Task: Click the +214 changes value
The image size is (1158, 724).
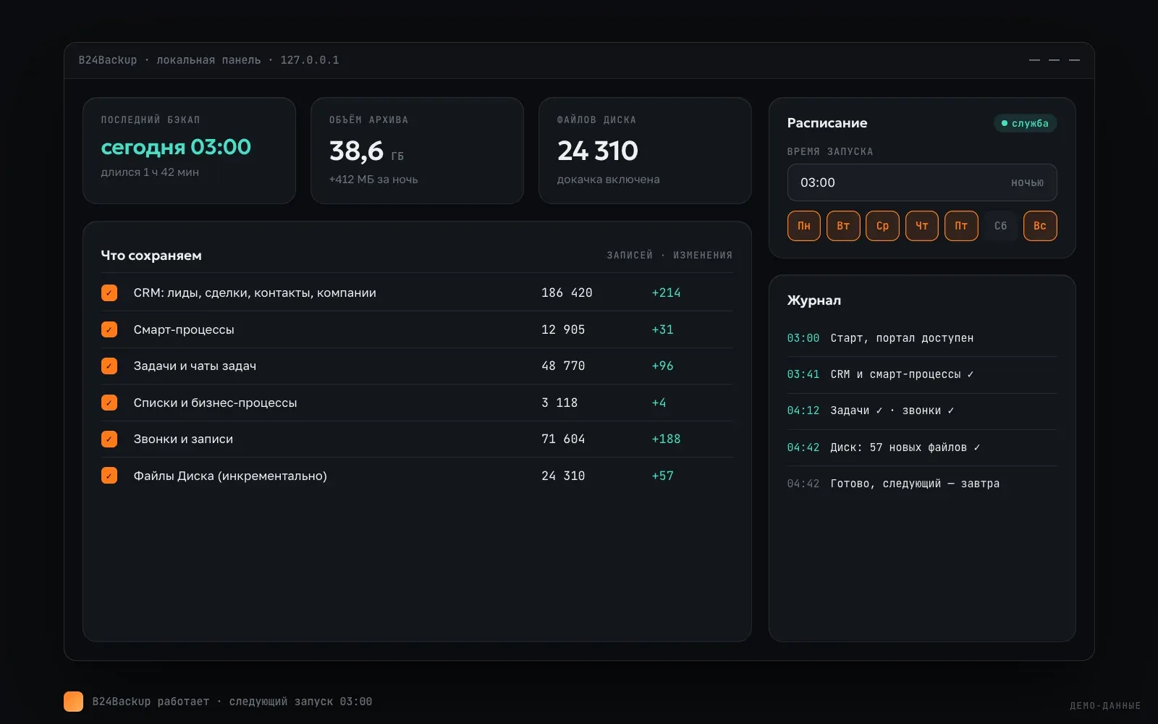Action: pos(666,292)
